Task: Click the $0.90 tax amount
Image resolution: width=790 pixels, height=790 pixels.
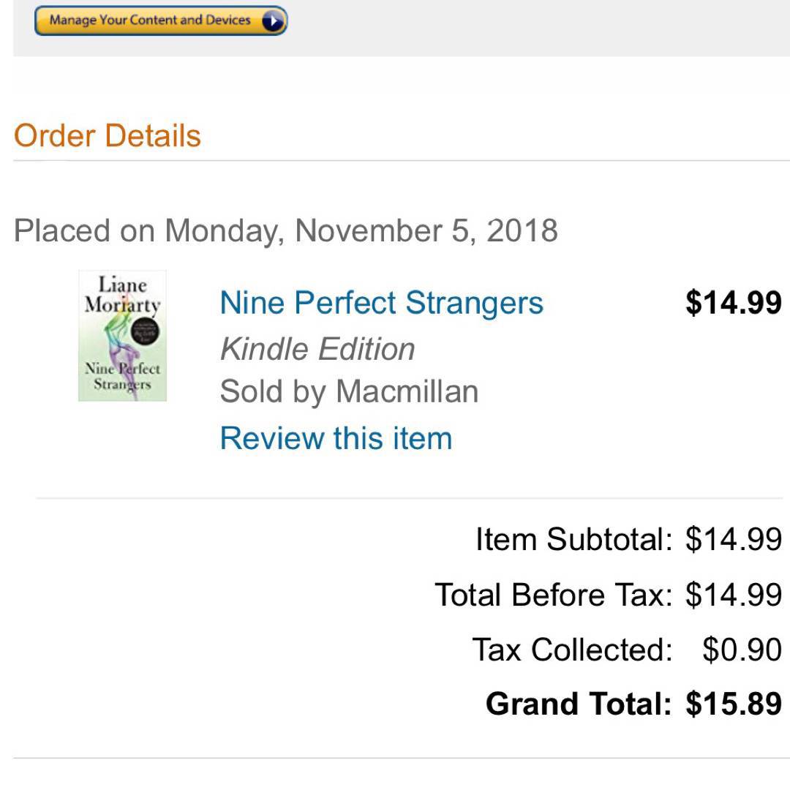Action: [742, 650]
